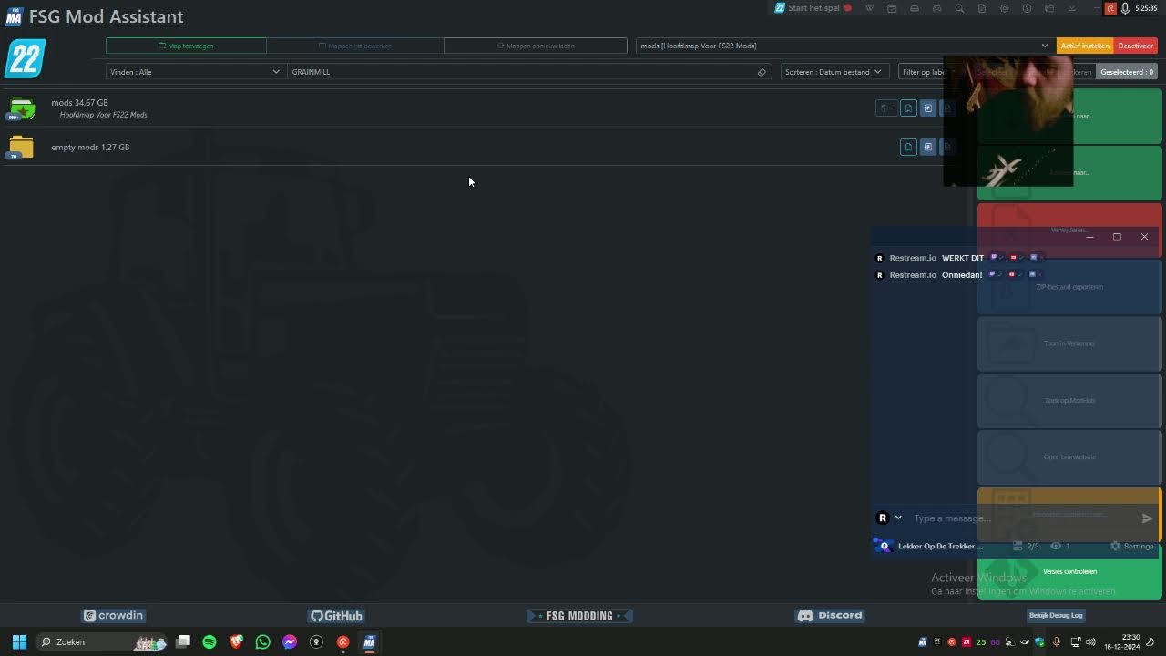Click the taskbar 'Zoeken' search box

103,642
